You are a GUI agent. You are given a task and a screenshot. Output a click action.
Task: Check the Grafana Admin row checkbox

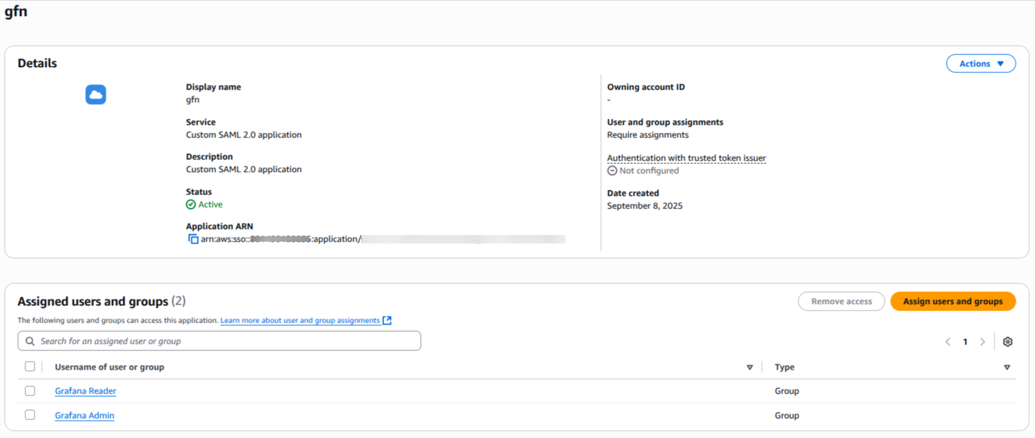[x=30, y=415]
